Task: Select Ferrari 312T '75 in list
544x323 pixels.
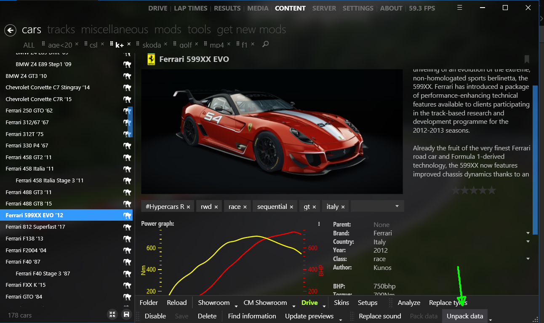Action: click(24, 134)
